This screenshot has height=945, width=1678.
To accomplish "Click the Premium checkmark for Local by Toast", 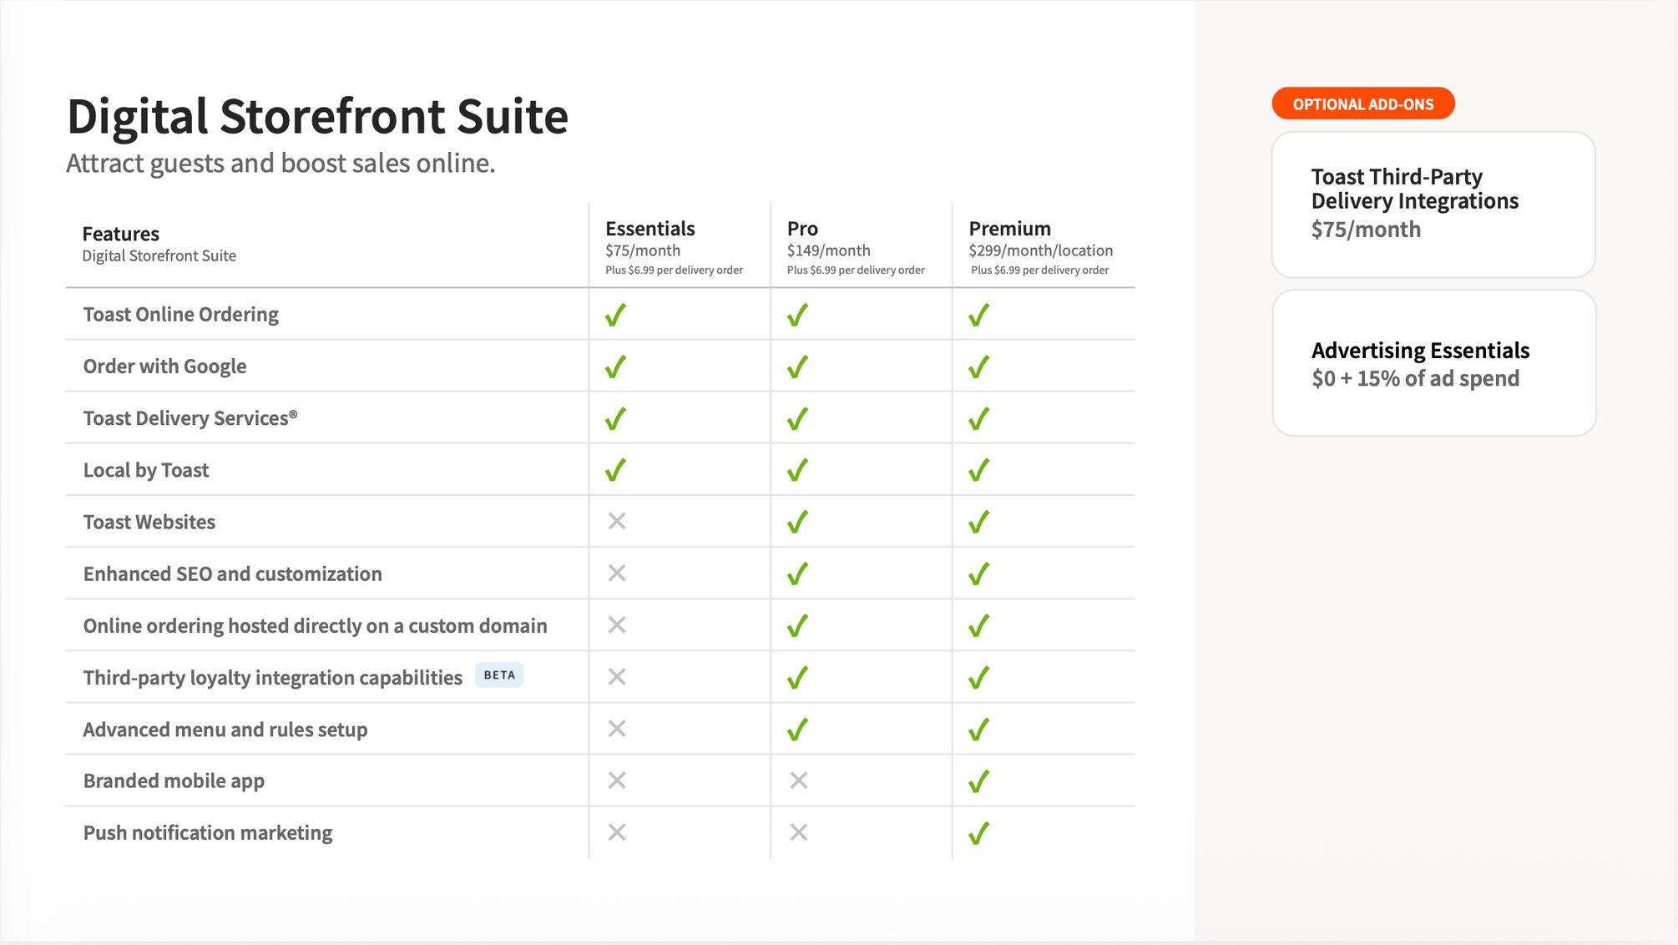I will tap(978, 470).
